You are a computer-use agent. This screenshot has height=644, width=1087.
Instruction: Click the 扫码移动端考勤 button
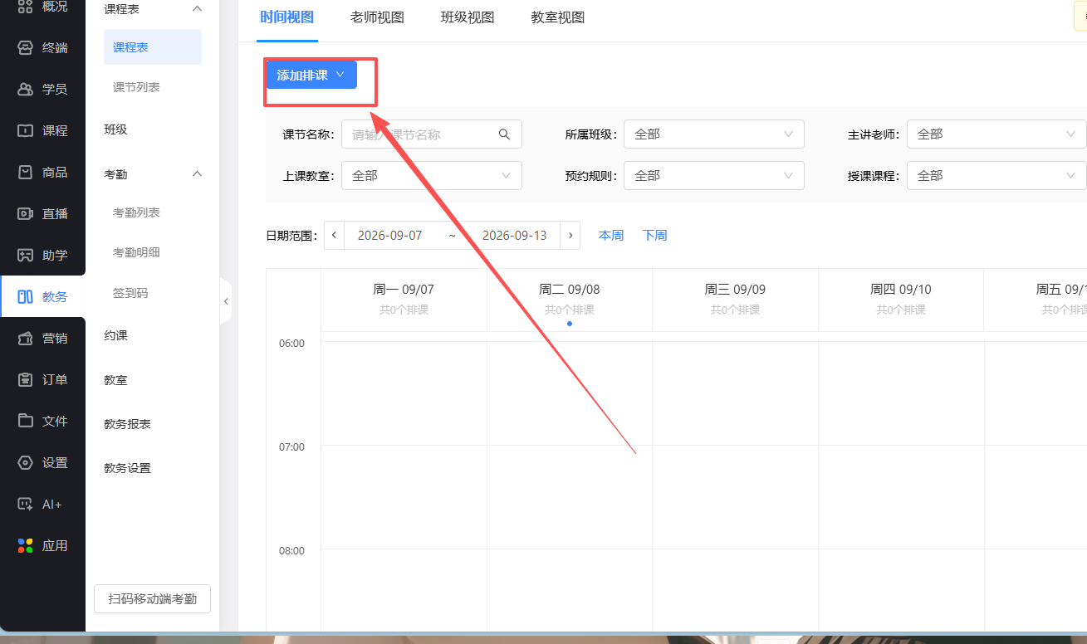tap(153, 598)
